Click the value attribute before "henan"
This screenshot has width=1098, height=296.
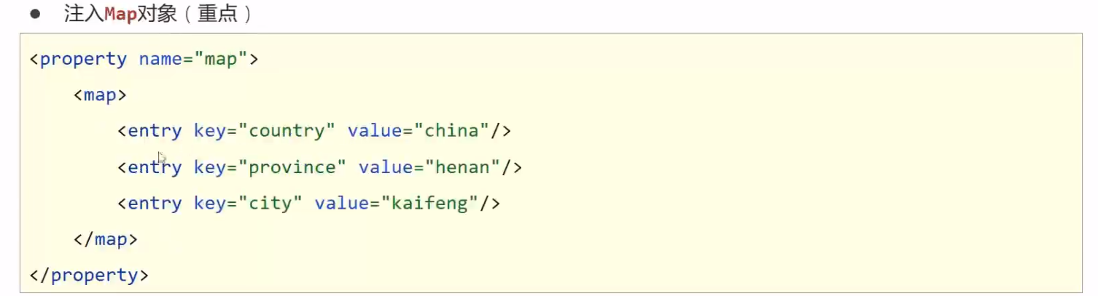[x=386, y=167]
